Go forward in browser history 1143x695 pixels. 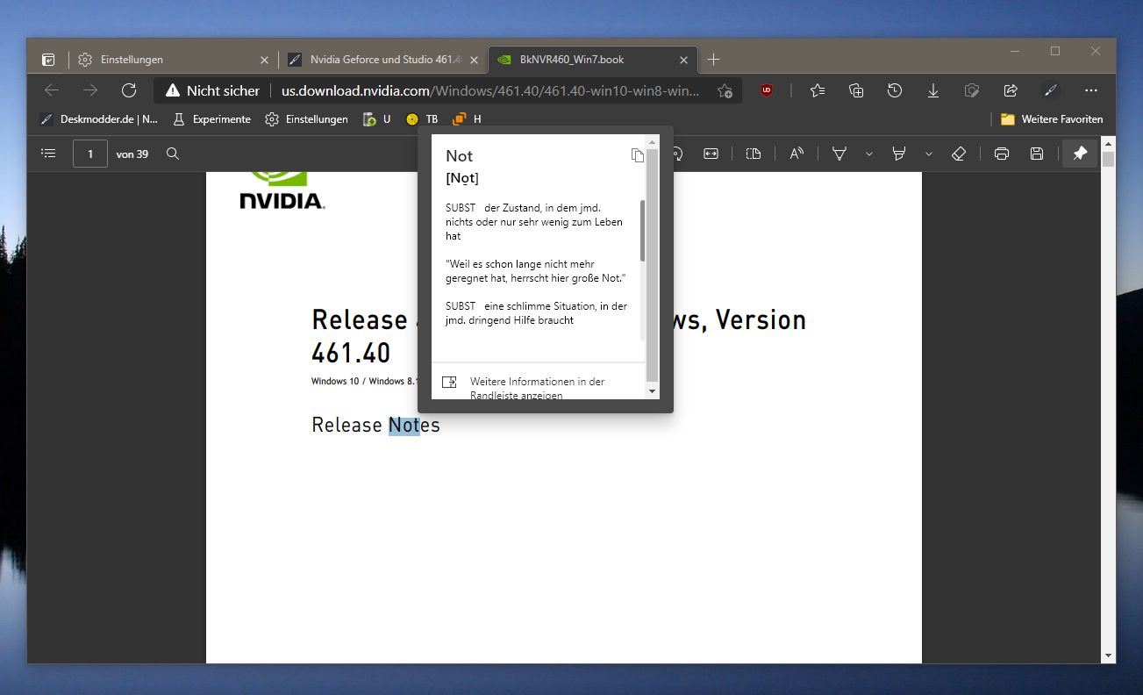pos(90,90)
